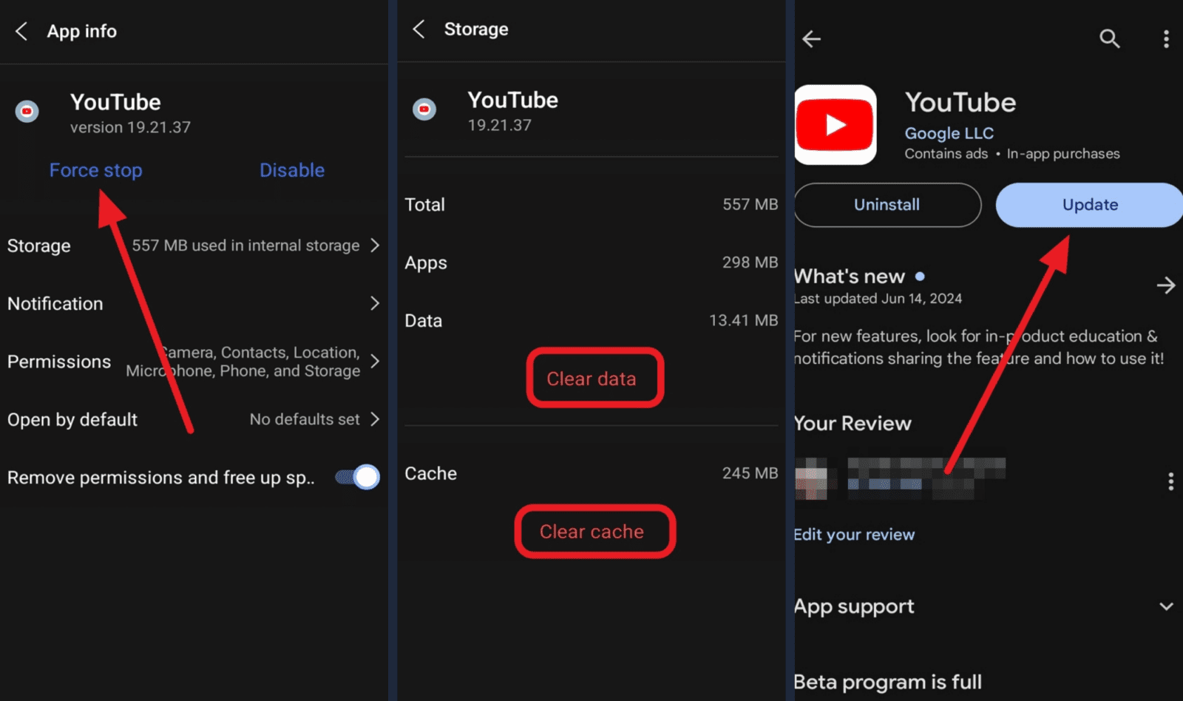1183x701 pixels.
Task: Open Permissions row chevron
Action: 375,361
